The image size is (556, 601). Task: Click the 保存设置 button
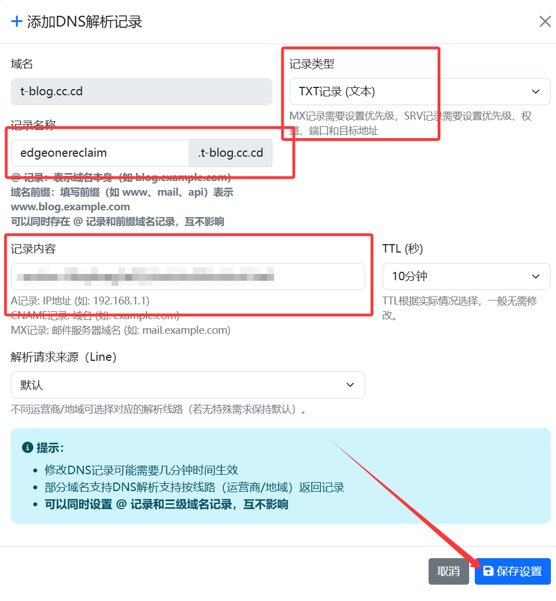tap(513, 571)
